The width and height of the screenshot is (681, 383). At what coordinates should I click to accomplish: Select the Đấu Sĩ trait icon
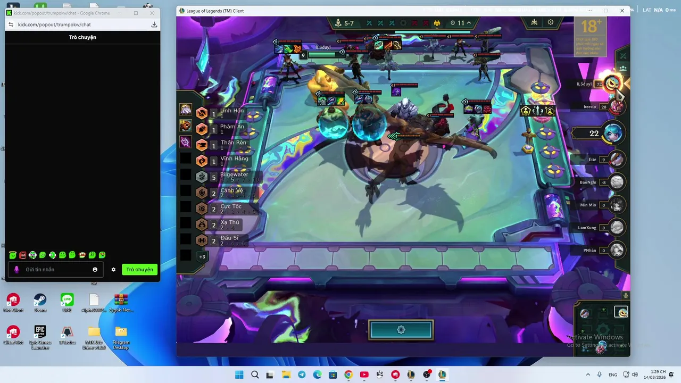pos(202,240)
